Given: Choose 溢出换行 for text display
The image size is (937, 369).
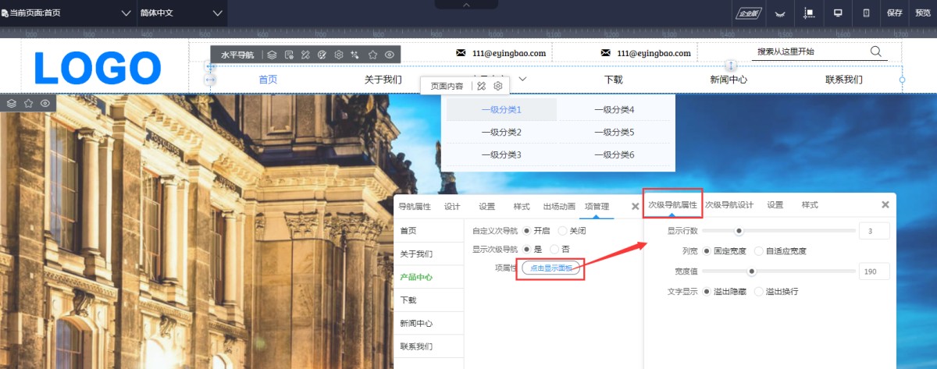Looking at the screenshot, I should point(759,292).
